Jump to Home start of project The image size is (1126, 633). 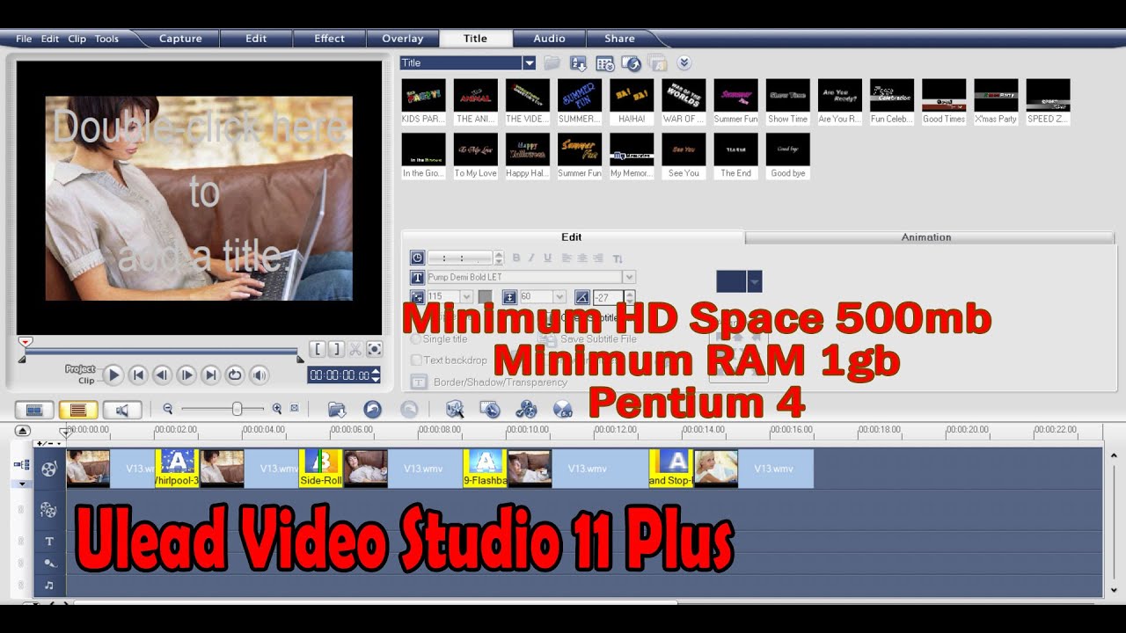click(138, 375)
